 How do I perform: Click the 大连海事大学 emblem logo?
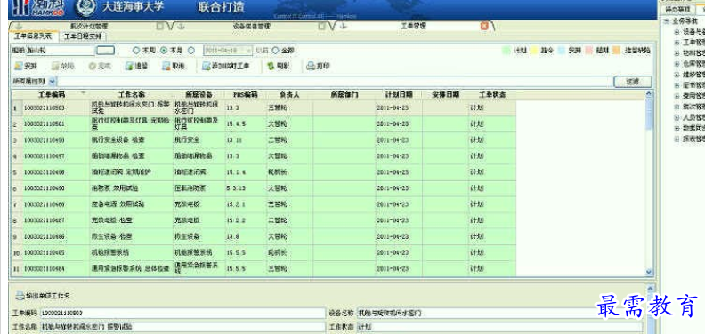click(85, 8)
